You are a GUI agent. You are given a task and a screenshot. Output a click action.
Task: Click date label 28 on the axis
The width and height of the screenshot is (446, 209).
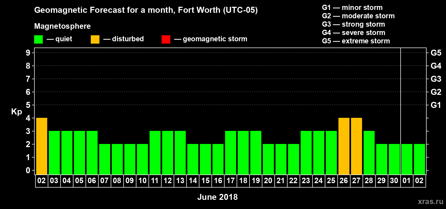click(x=369, y=181)
